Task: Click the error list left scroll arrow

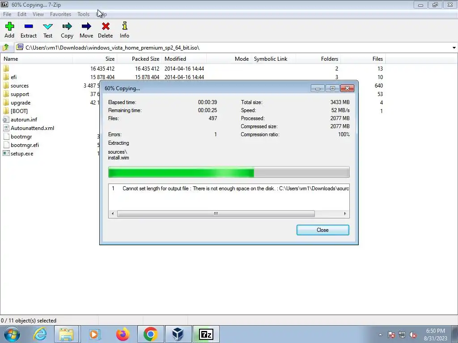Action: [113, 213]
